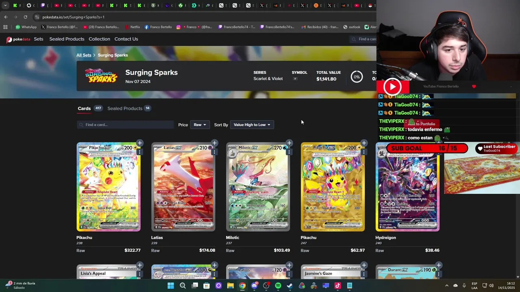
Task: Add Latias 239 card with plus icon
Action: [x=214, y=143]
